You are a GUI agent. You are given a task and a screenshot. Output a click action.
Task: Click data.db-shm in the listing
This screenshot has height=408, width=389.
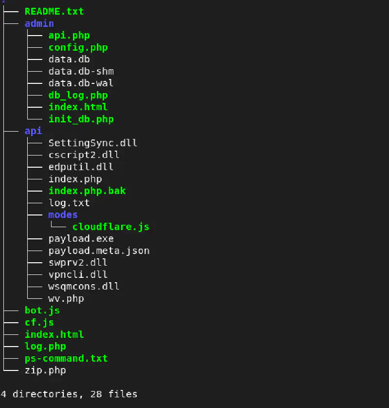(x=81, y=71)
